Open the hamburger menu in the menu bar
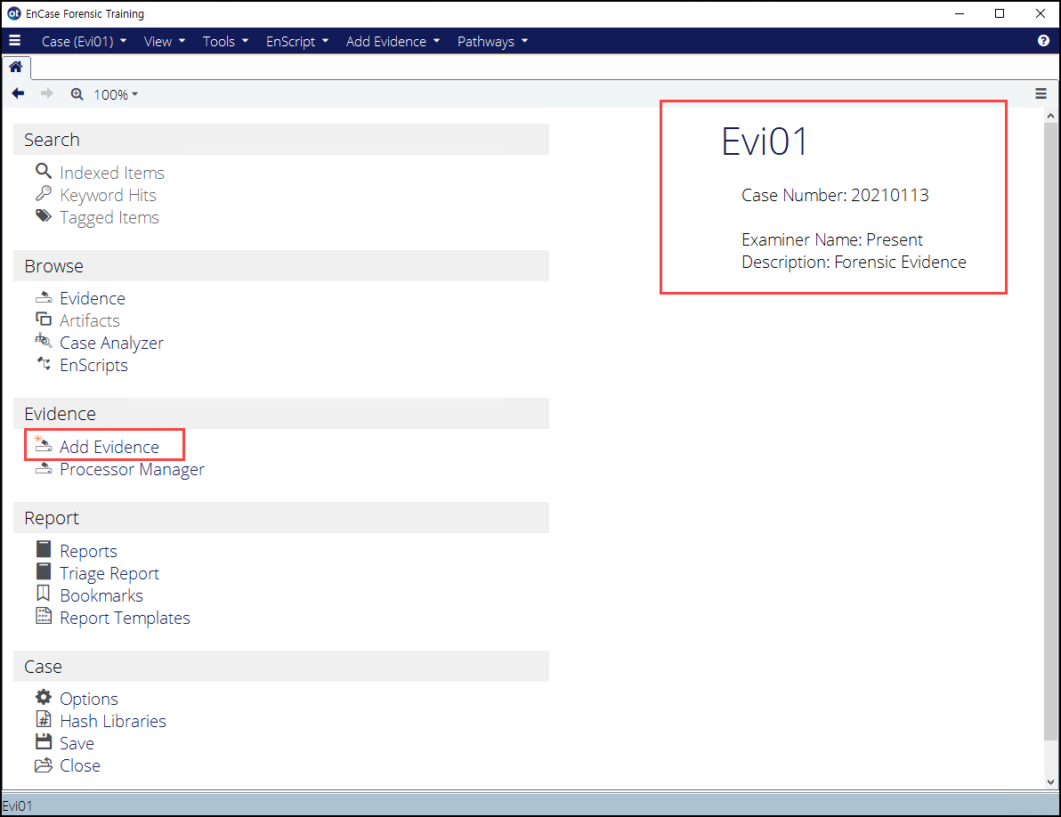 point(14,41)
